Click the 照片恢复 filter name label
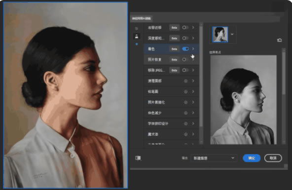Viewport: 292px width, 190px height. 154,60
